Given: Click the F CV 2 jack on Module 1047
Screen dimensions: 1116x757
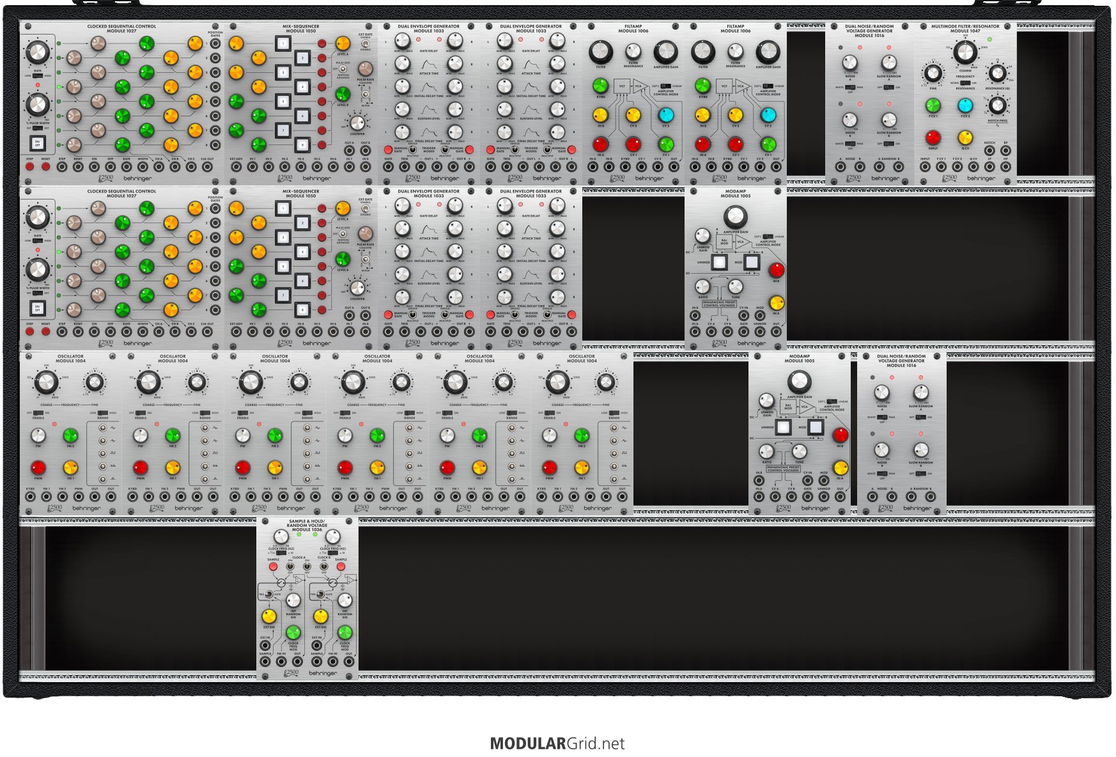Looking at the screenshot, I should tap(957, 167).
